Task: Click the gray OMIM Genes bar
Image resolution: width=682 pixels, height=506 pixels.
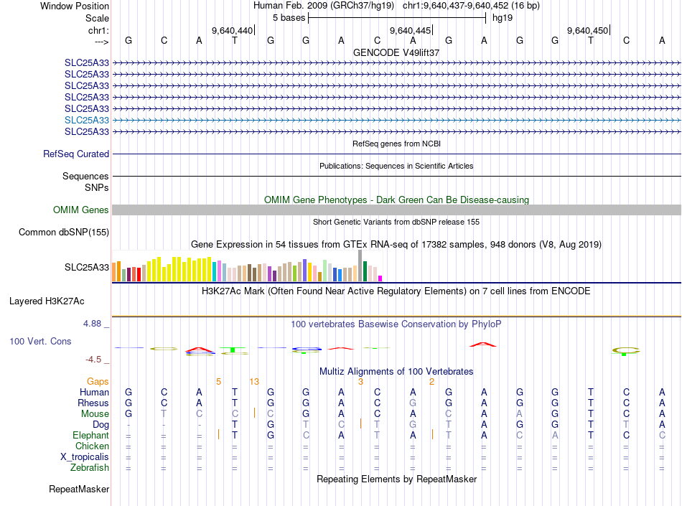Action: tap(396, 210)
